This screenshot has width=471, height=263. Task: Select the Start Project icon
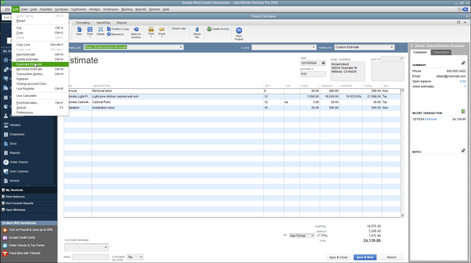(238, 32)
